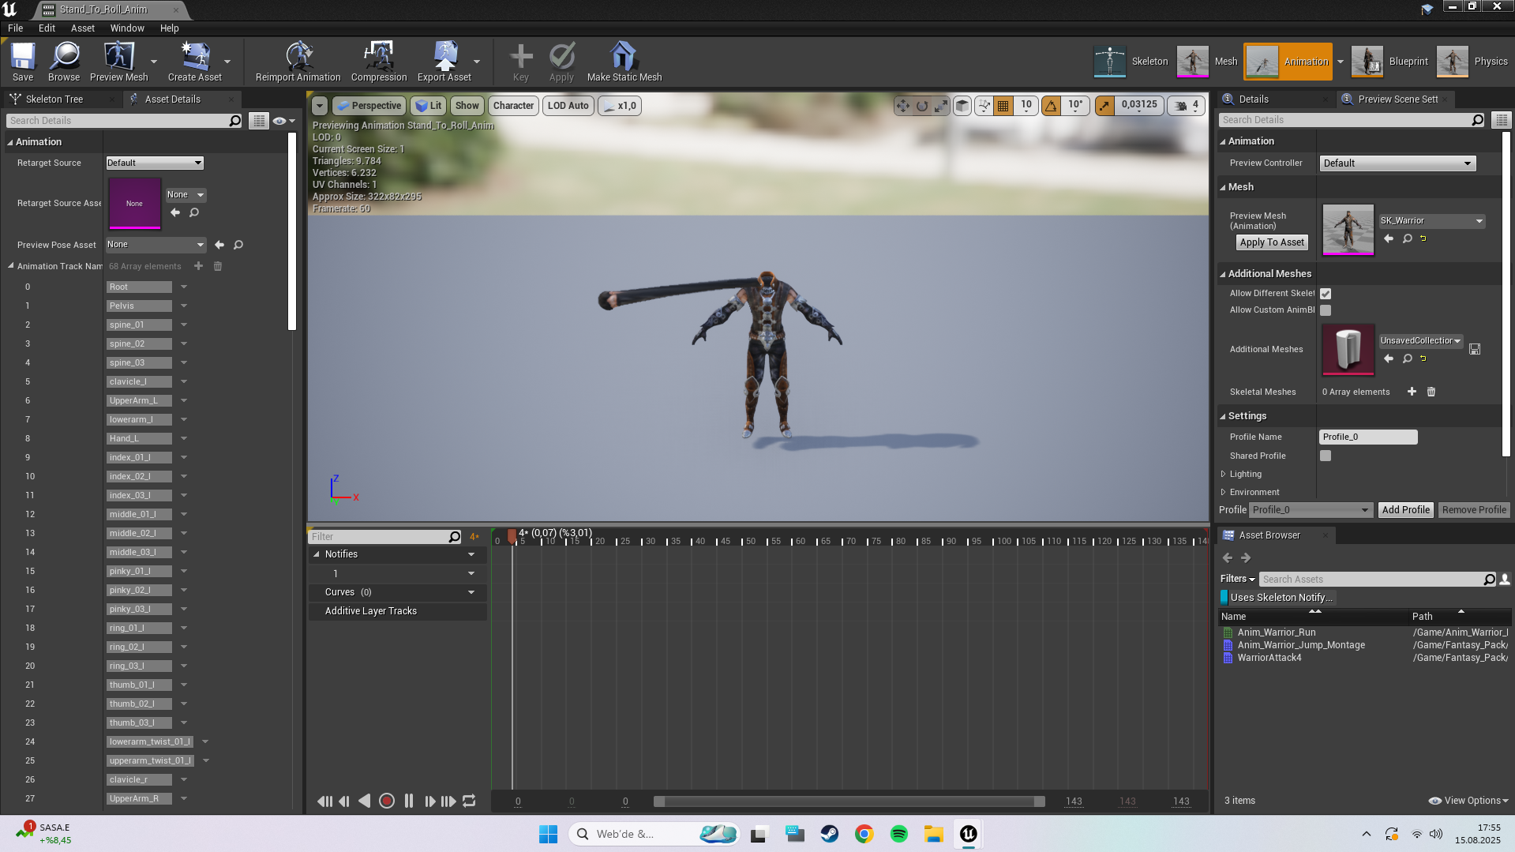Toggle scale snapping in viewport
Viewport: 1515px width, 852px height.
point(1105,106)
